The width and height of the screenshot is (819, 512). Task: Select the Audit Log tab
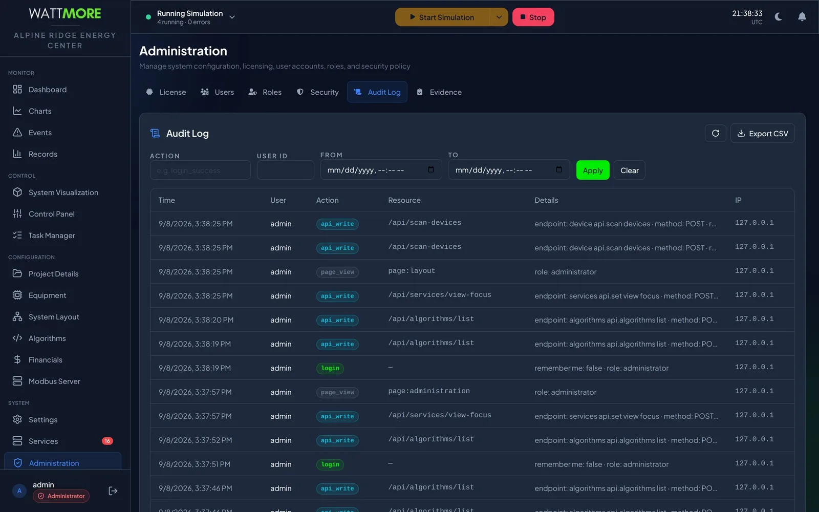(x=377, y=92)
